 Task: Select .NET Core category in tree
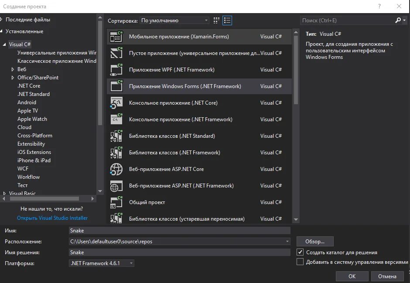click(29, 86)
